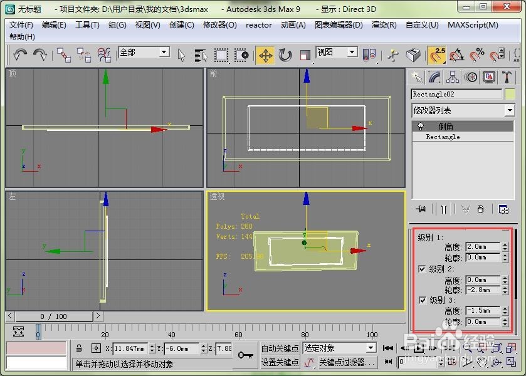This screenshot has height=376, width=526.
Task: Toggle the 级别 3 checkbox
Action: point(423,300)
